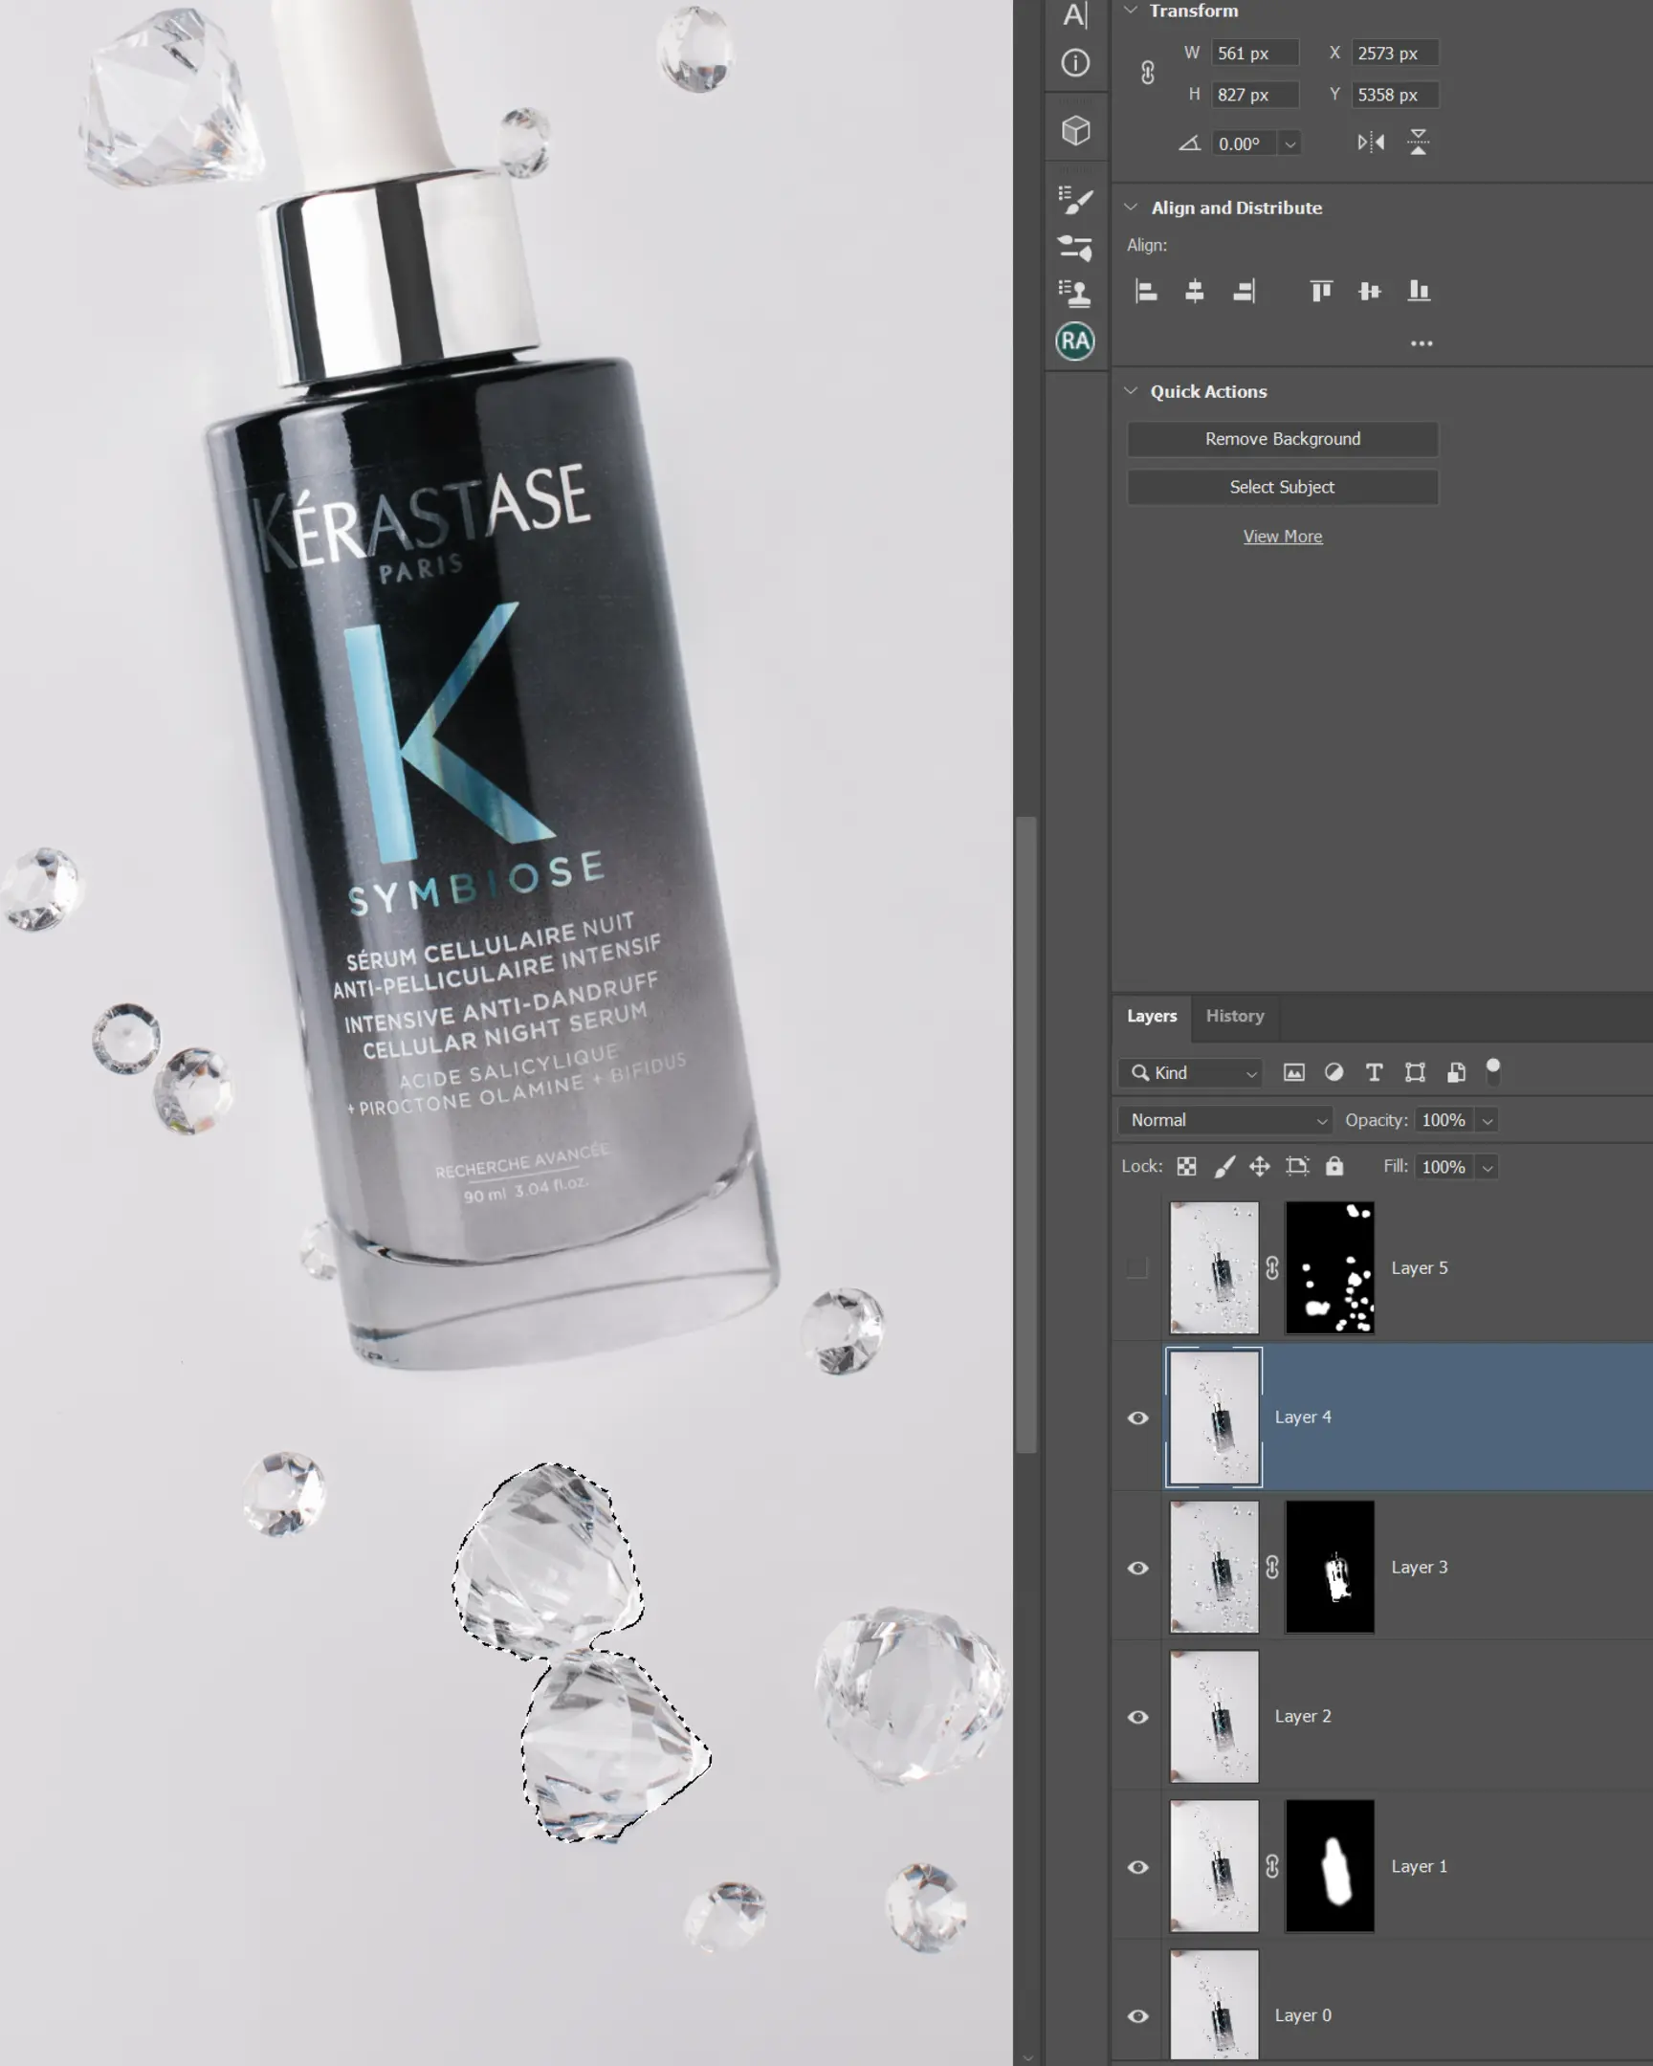Click the Remove Background button
The image size is (1653, 2066).
1283,439
